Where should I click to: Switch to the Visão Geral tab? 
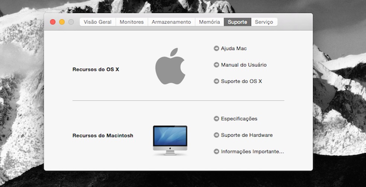click(97, 22)
